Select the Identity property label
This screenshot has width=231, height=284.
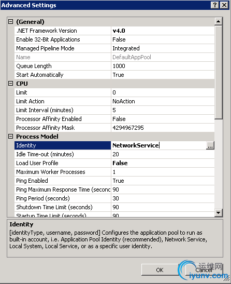tap(63, 145)
